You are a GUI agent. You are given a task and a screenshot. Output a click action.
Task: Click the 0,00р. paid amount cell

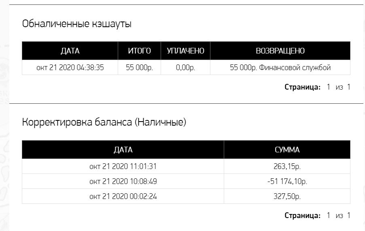pyautogui.click(x=185, y=68)
